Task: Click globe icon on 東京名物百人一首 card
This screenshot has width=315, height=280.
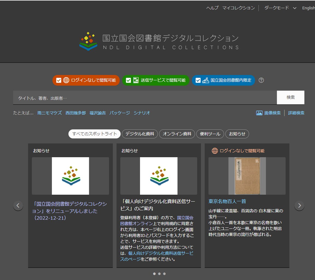Action: (215, 151)
